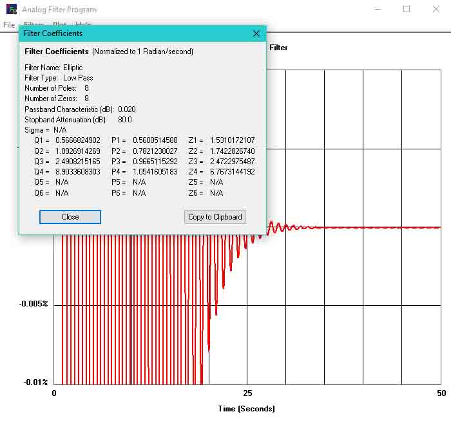Click the -0.005% y-axis tick label
Screen dimensions: 451x432
pyautogui.click(x=33, y=304)
